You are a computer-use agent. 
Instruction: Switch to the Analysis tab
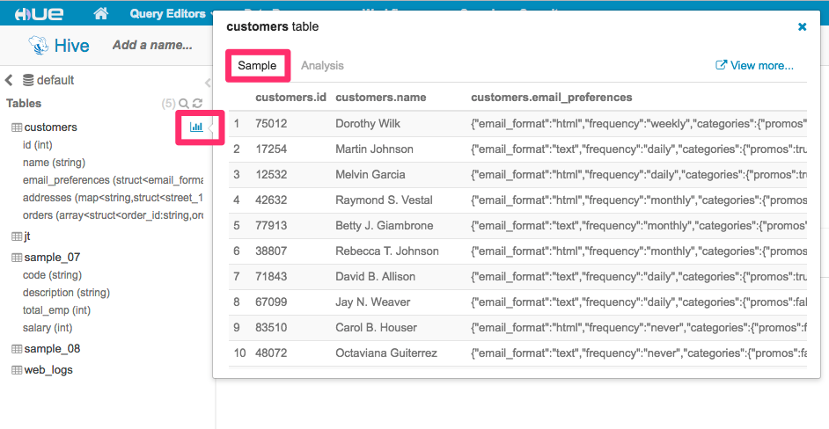click(322, 66)
